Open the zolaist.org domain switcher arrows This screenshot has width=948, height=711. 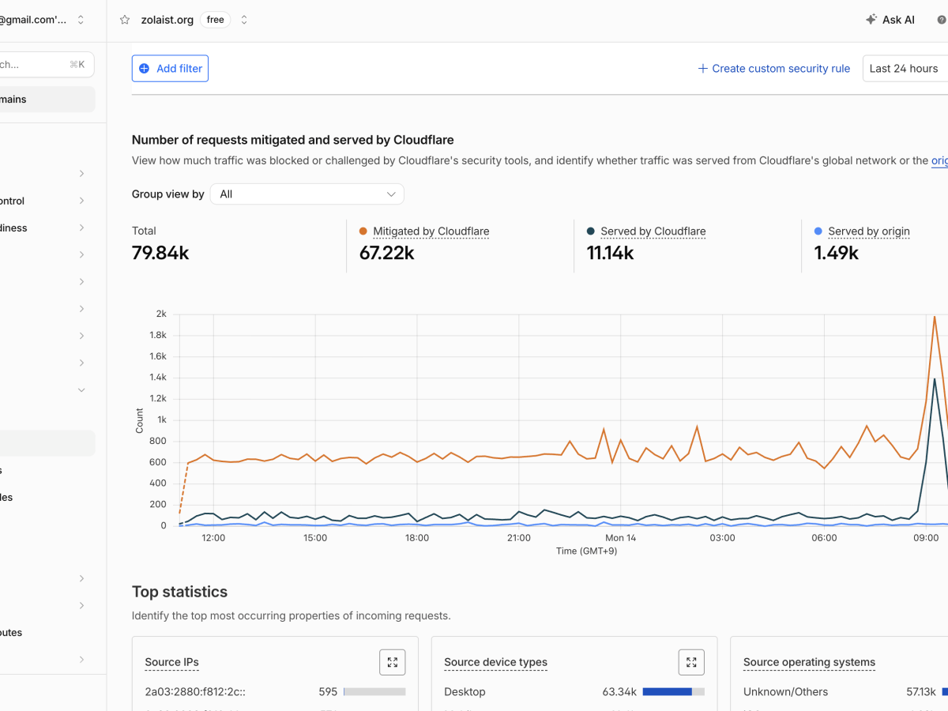click(244, 20)
